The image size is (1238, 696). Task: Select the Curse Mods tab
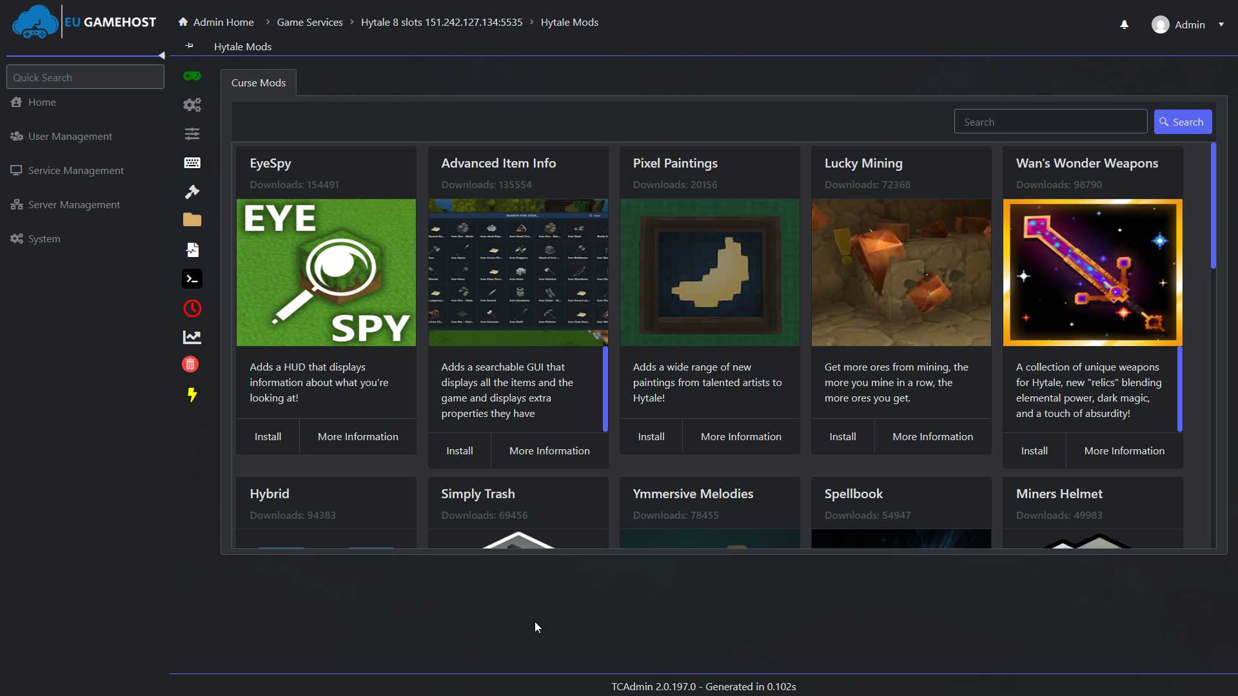point(258,82)
